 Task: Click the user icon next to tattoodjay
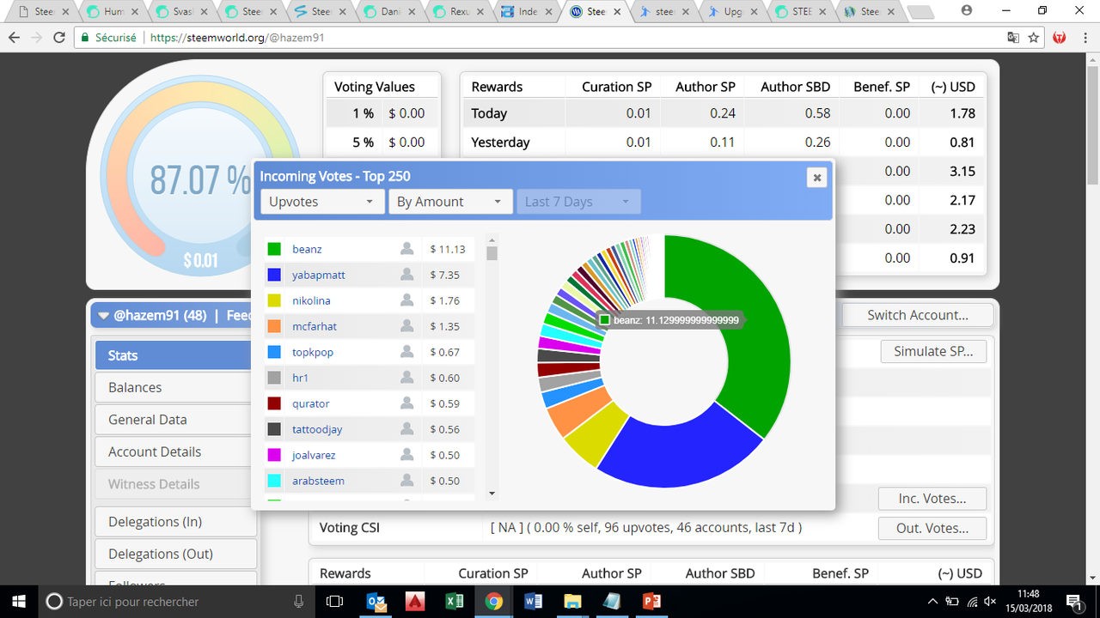coord(407,429)
